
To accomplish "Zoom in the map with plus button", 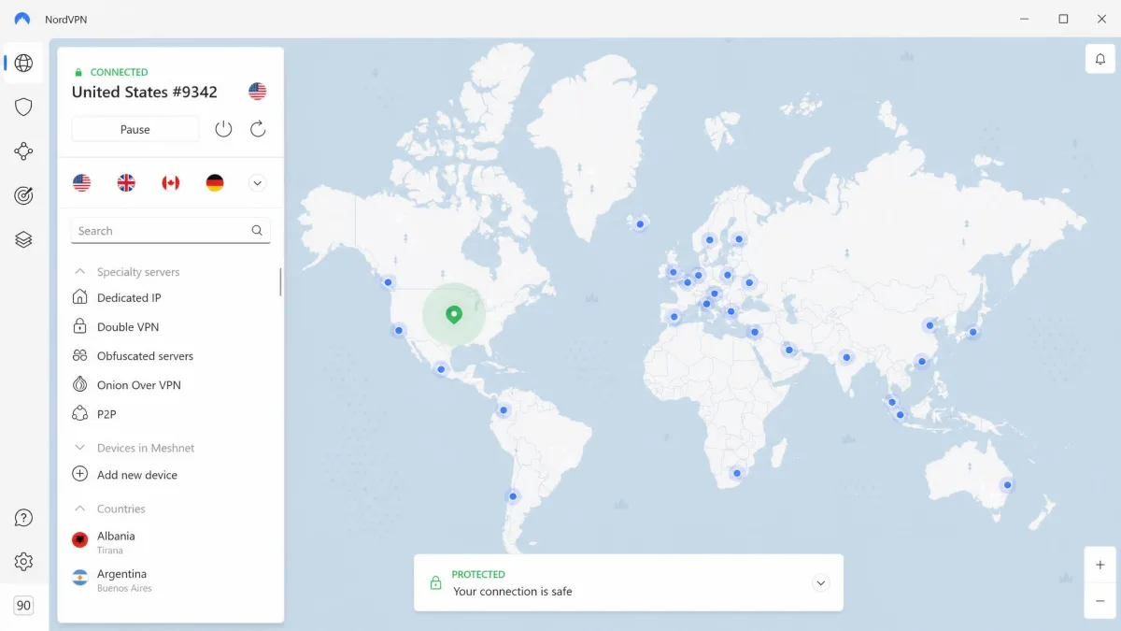I will (x=1100, y=565).
